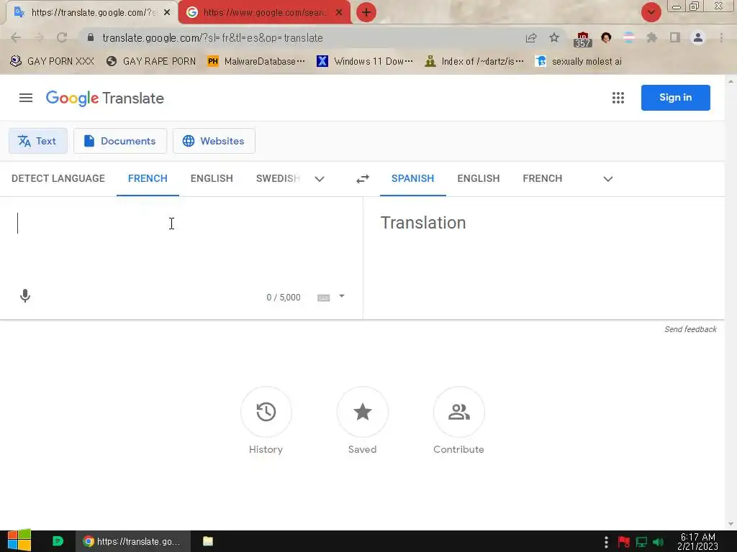Select Spanish as target language
This screenshot has width=737, height=552.
click(412, 178)
